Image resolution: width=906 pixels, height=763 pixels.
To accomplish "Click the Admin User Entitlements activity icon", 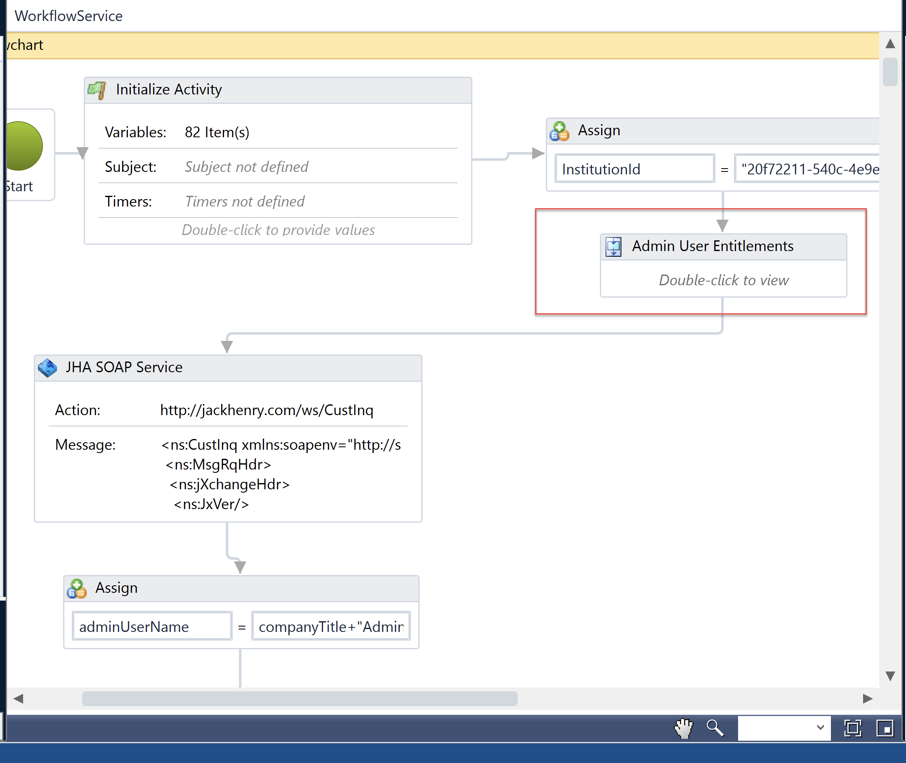I will 613,247.
